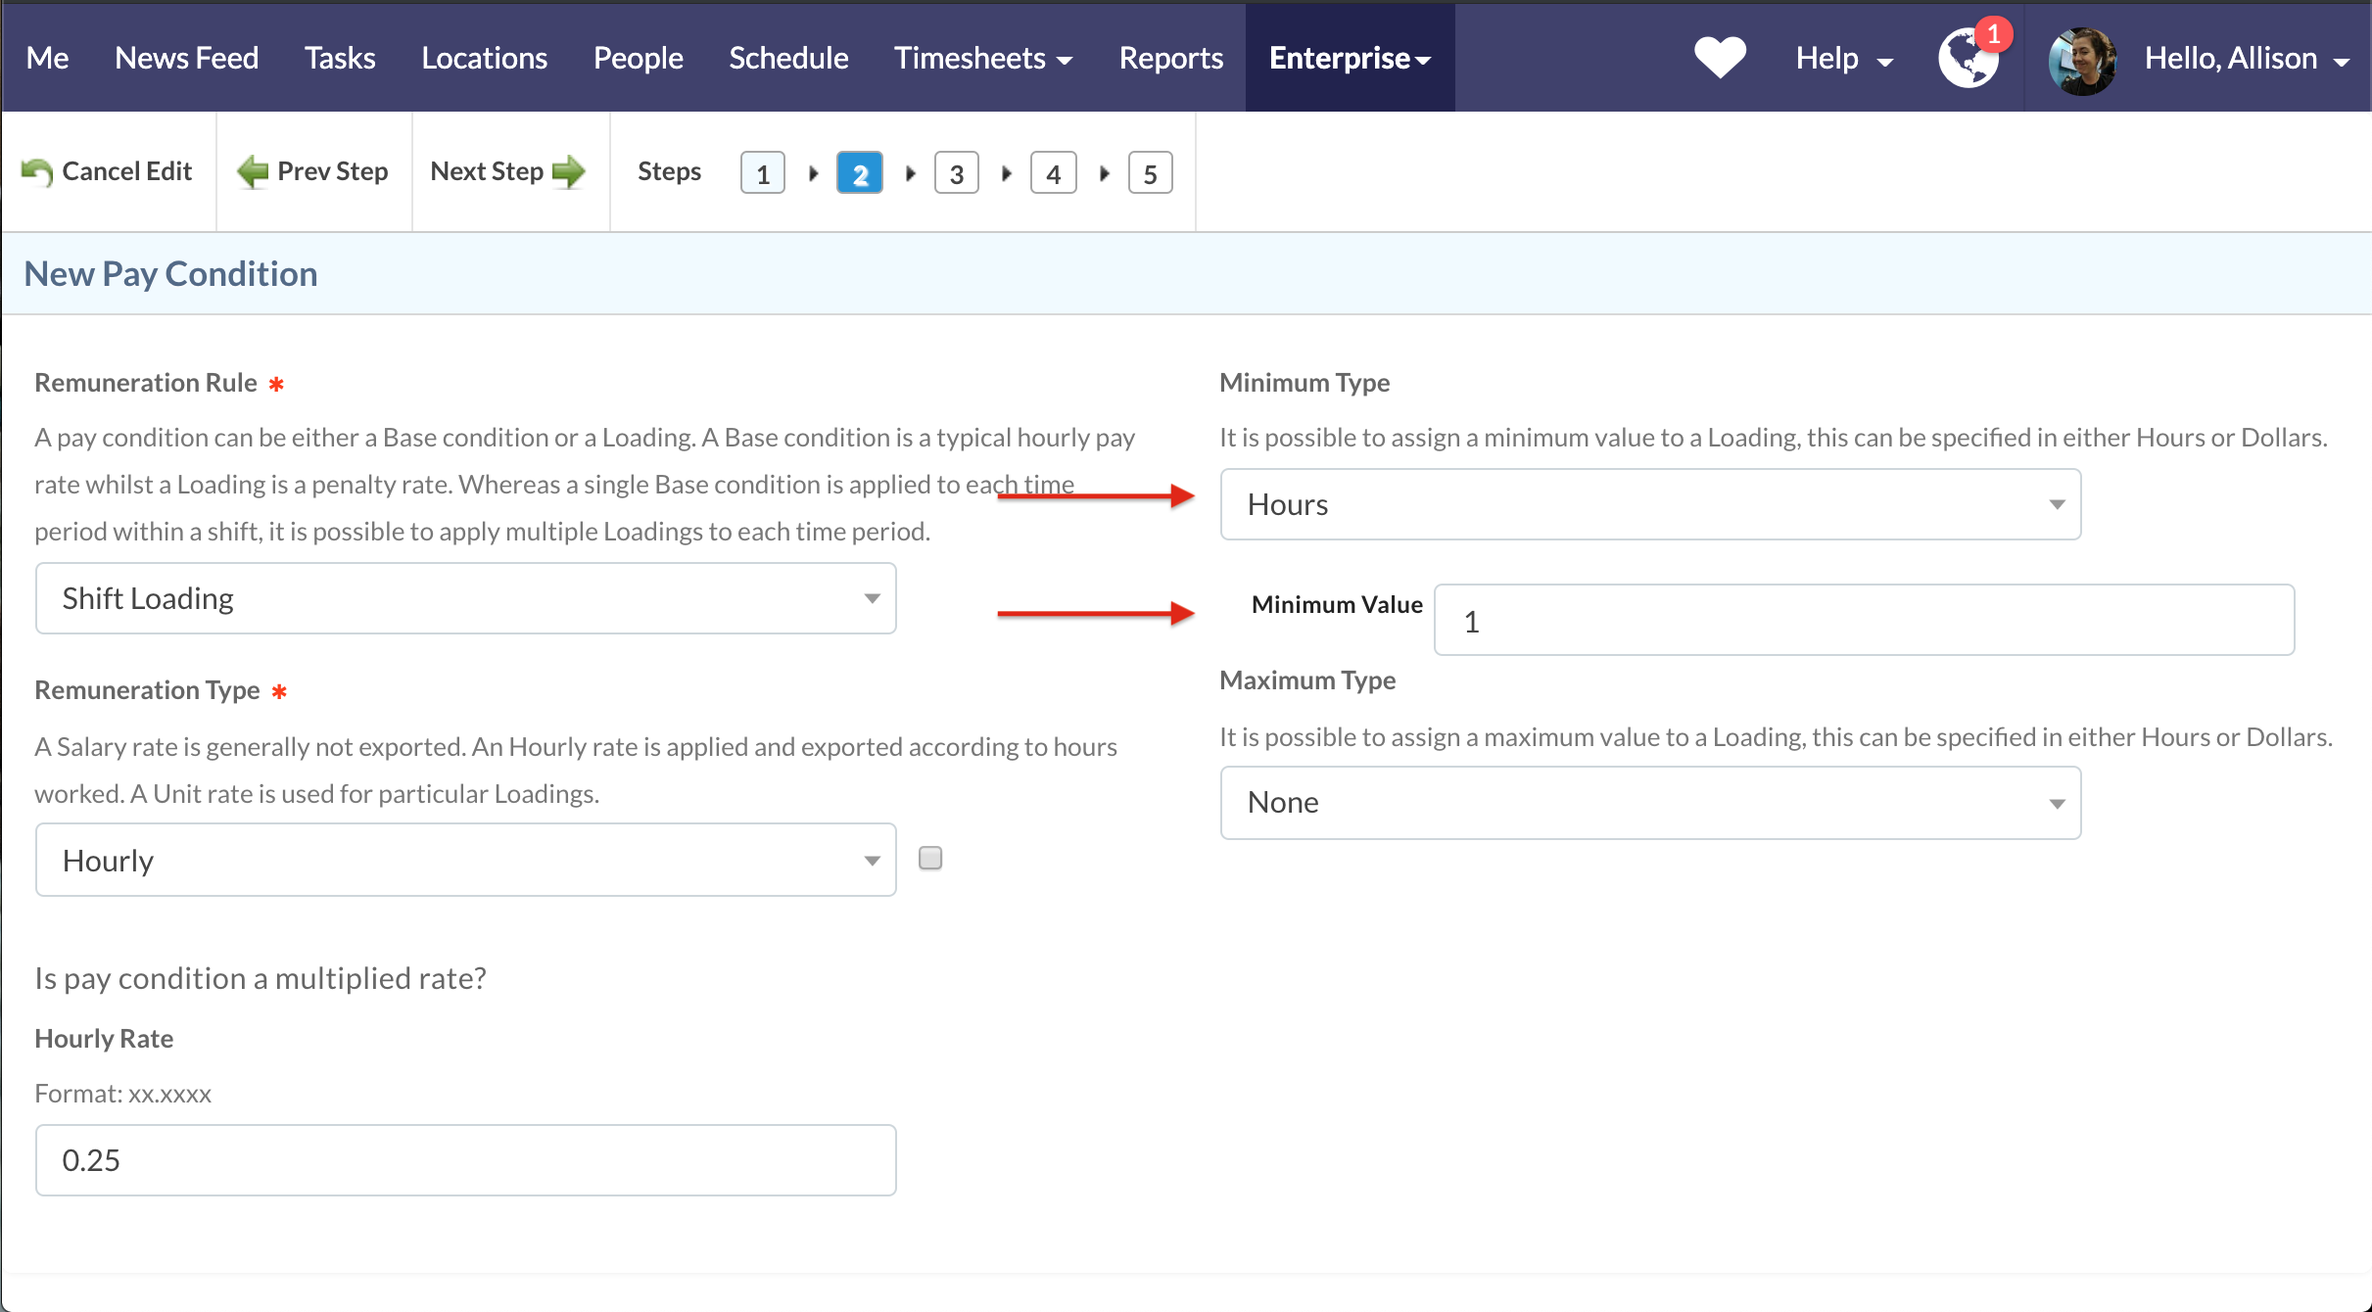Click the Minimum Value input field

(x=1863, y=620)
